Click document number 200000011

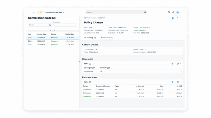coord(100,90)
